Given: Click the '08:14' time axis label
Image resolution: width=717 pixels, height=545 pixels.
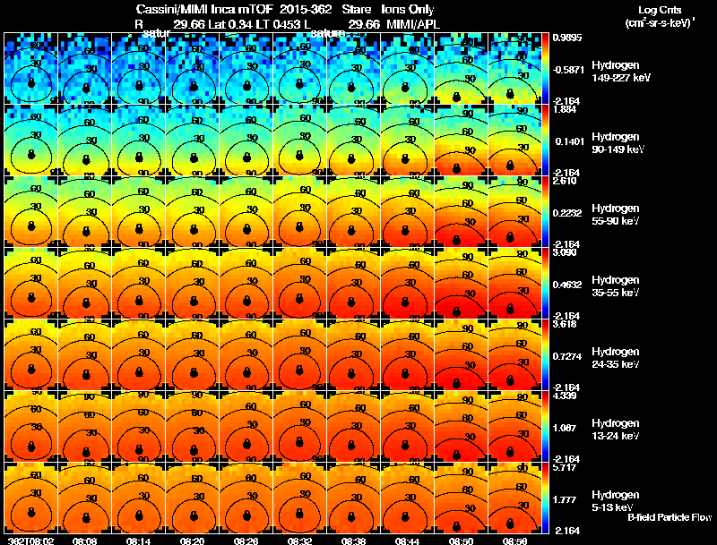Looking at the screenshot, I should [139, 541].
